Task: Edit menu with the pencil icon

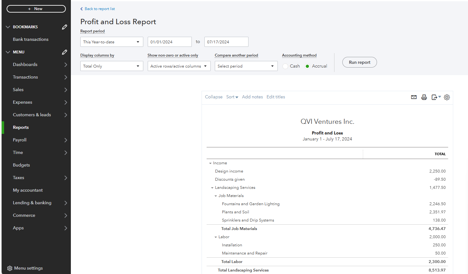Action: 65,52
